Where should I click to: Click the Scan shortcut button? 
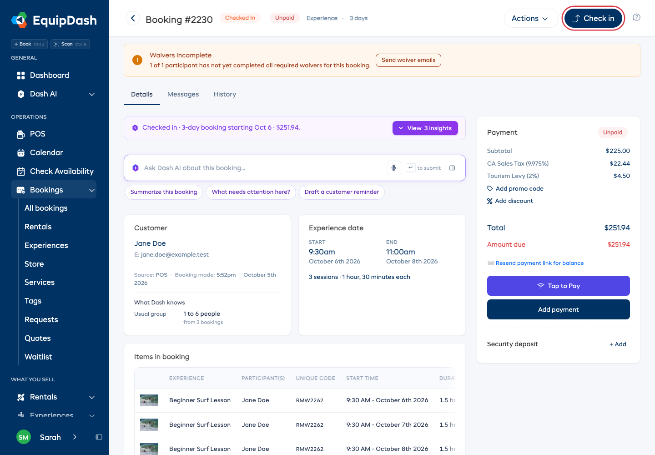click(70, 44)
